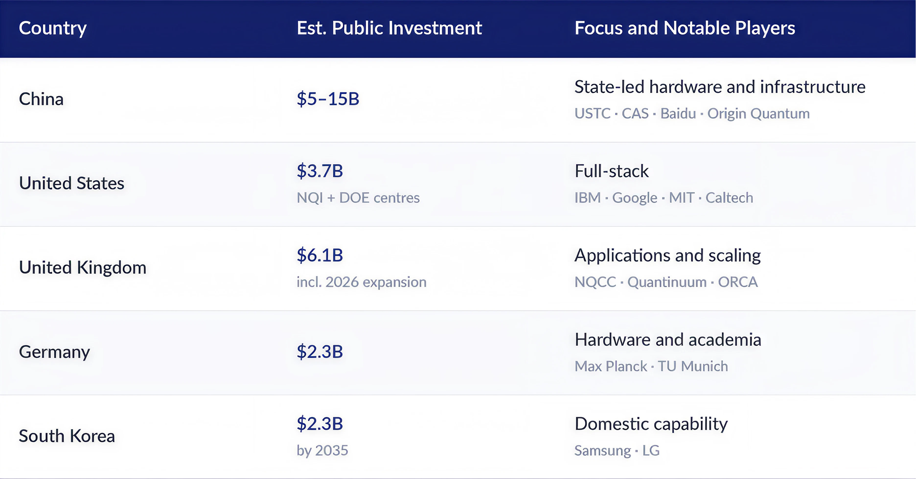916x479 pixels.
Task: Click the $6.1B investment figure
Action: click(320, 255)
